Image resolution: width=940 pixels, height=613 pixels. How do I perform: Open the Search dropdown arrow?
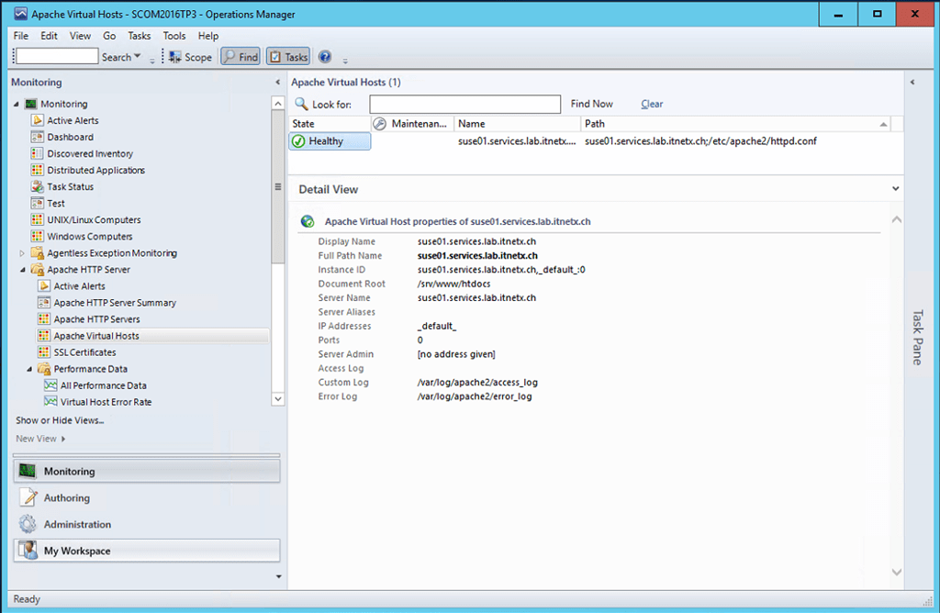tap(138, 56)
